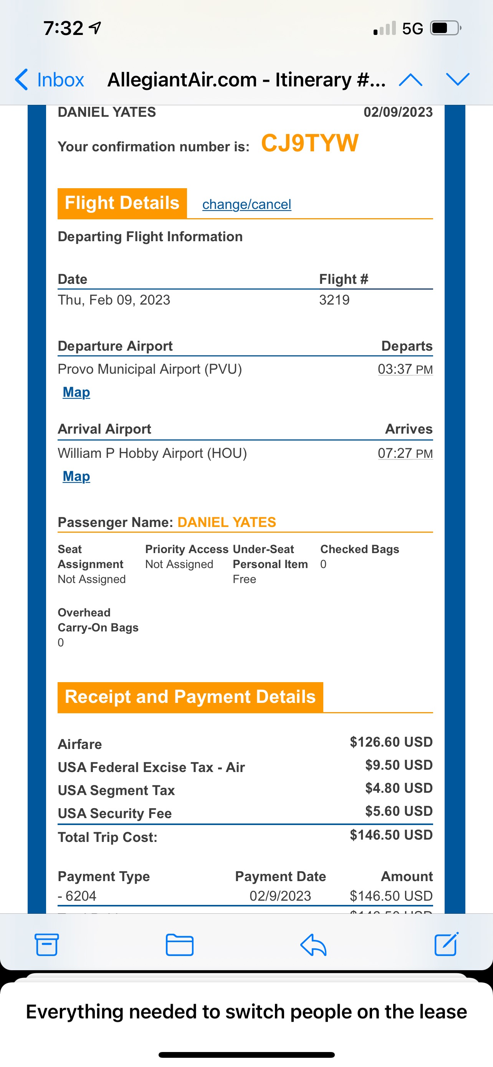Tap the confirmation number CJ9TYW
Viewport: 493px width, 1067px height.
[x=309, y=143]
